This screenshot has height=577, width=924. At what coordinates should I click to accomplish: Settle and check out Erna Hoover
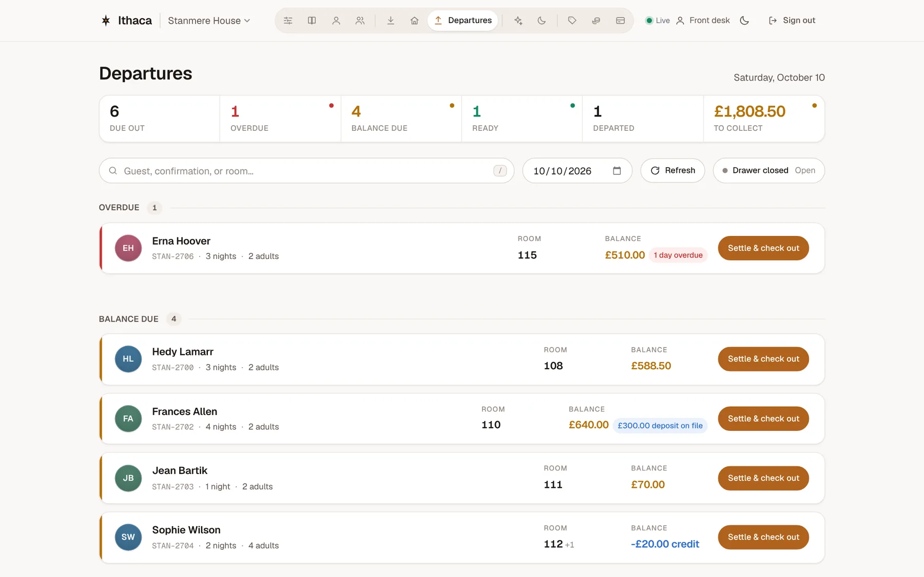point(763,248)
